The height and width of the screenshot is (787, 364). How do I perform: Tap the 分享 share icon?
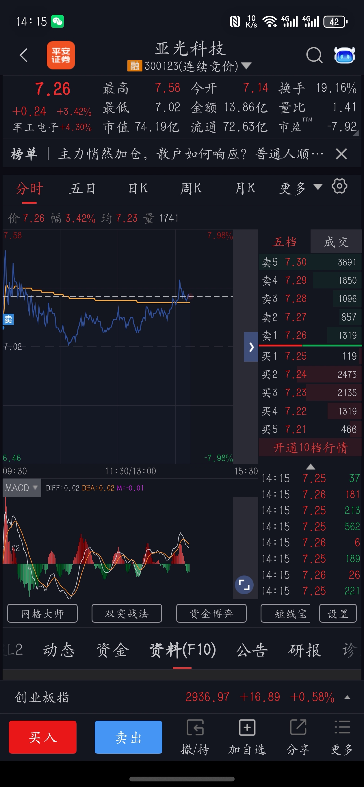[x=298, y=738]
